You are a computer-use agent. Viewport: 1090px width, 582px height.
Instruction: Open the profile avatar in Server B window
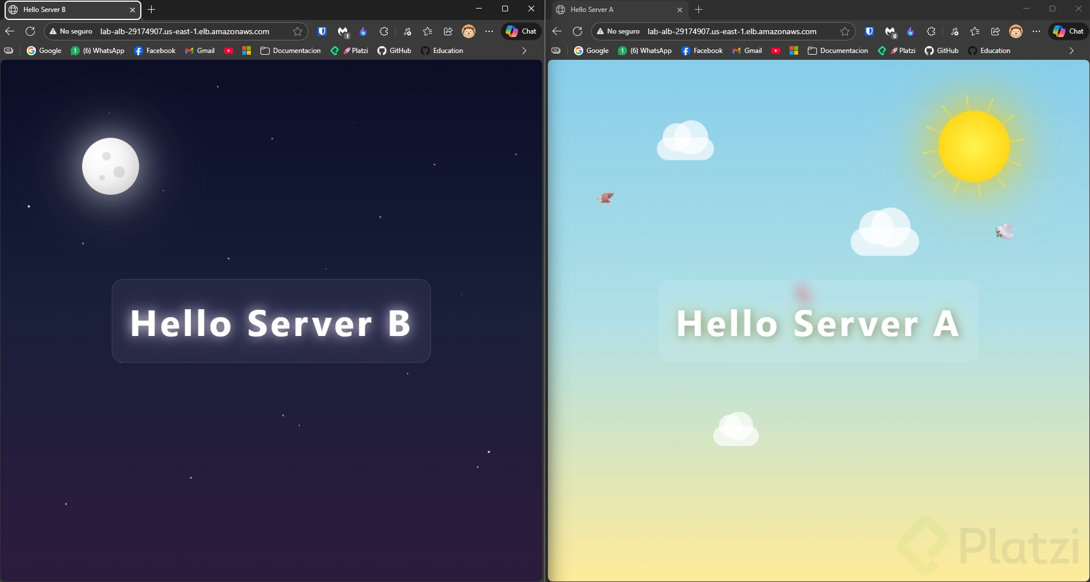(x=469, y=32)
